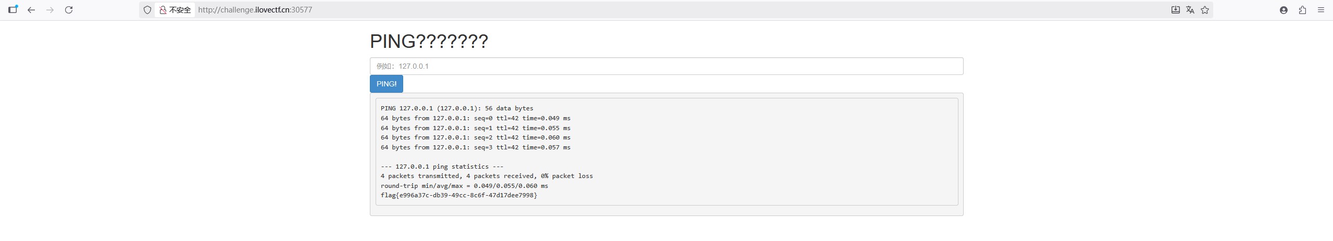Screen dimensions: 1333x241
Task: Open the account profile icon
Action: (x=1284, y=10)
